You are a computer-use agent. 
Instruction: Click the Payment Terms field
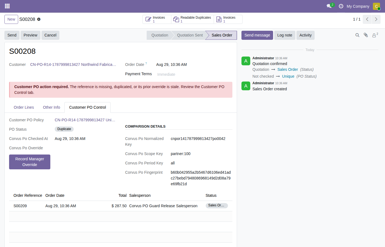pos(194,74)
